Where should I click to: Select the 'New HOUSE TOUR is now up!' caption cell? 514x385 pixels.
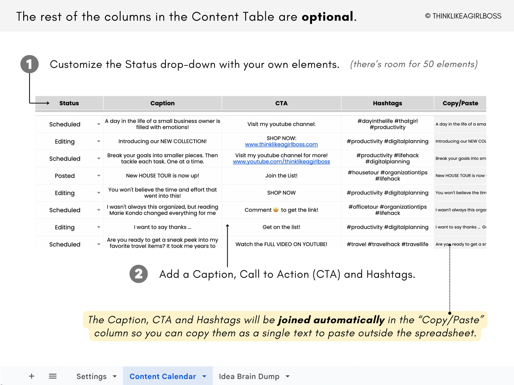162,175
